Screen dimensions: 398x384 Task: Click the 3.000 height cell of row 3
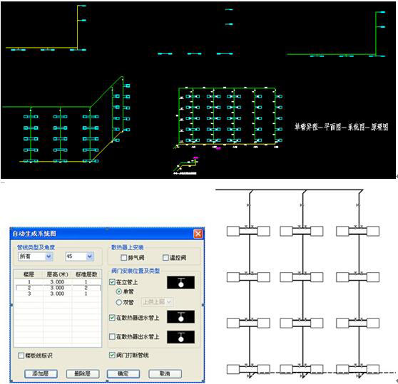57,294
